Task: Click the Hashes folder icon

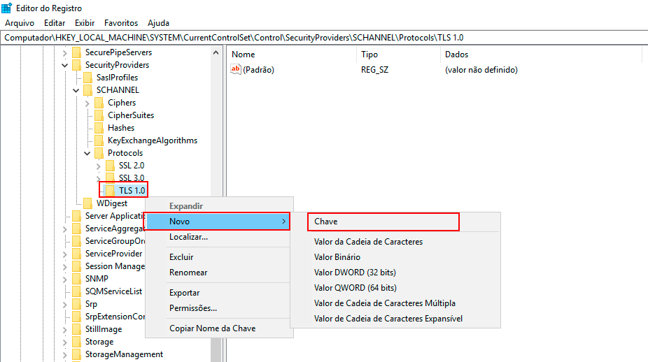Action: pyautogui.click(x=99, y=128)
